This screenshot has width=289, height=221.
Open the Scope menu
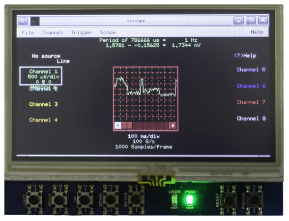[x=108, y=32]
